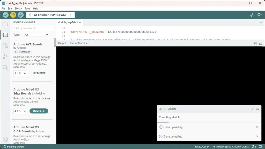Toggle output panel scroll lock icon
Screen dimensions: 265x149
pyautogui.click(x=260, y=43)
